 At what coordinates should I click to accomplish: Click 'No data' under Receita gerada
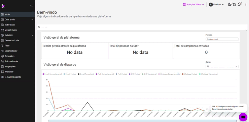[x=75, y=52]
